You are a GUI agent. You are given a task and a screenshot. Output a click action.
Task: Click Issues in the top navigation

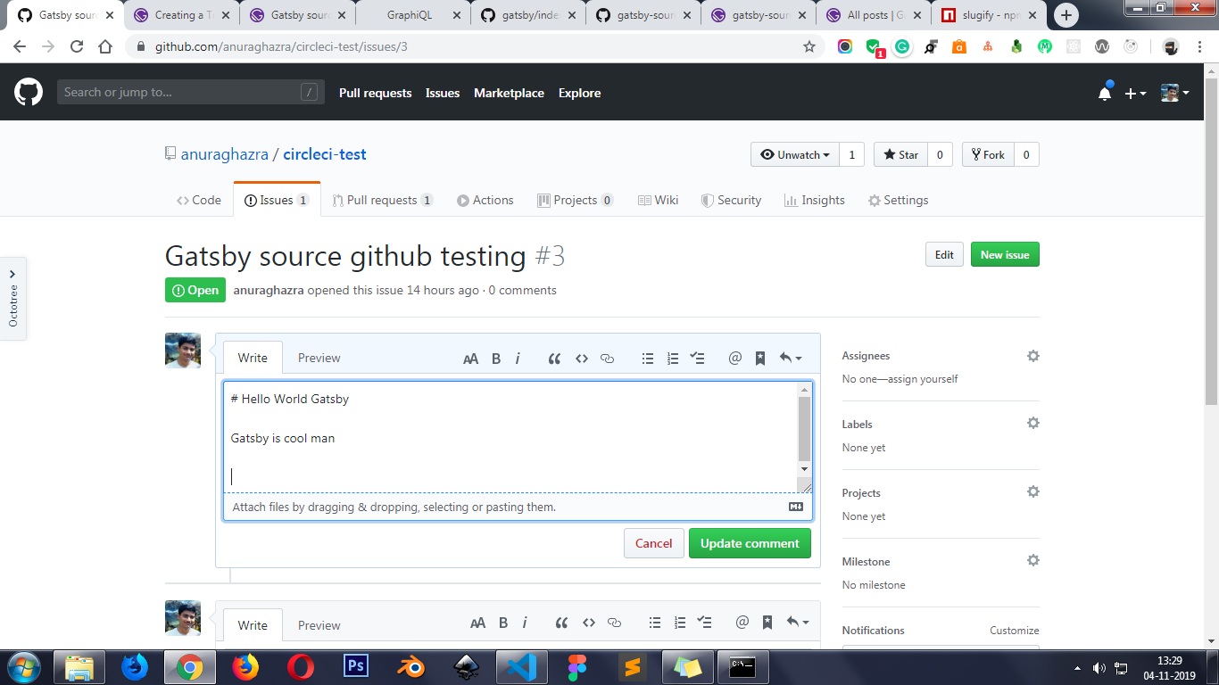[443, 93]
